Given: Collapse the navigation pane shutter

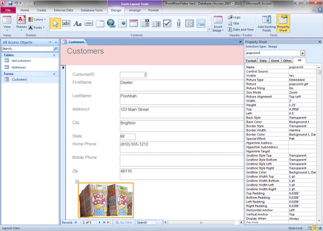Looking at the screenshot, I should [56, 42].
